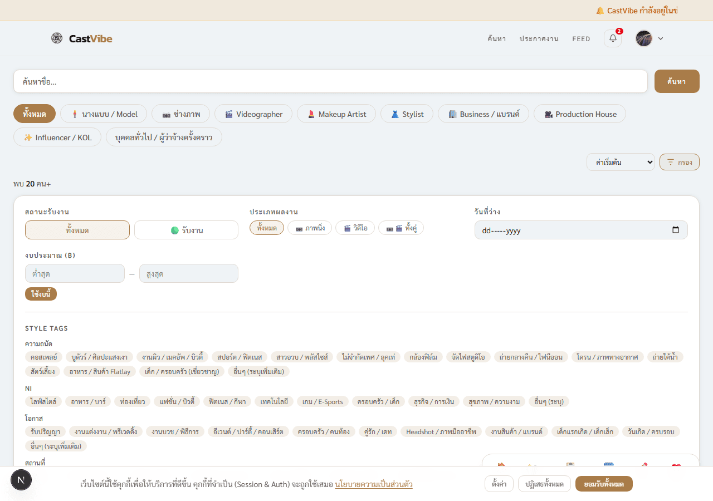
Task: Toggle the ถ่ายใต้น้ำ tag
Action: (x=665, y=357)
